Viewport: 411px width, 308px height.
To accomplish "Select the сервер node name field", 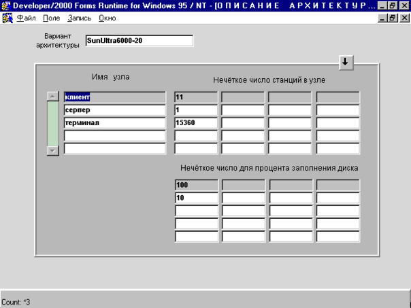I will pos(115,110).
